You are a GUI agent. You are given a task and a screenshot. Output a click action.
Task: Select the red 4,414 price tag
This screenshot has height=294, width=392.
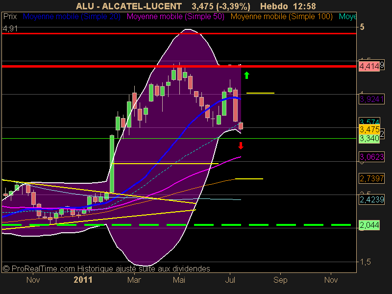369,67
